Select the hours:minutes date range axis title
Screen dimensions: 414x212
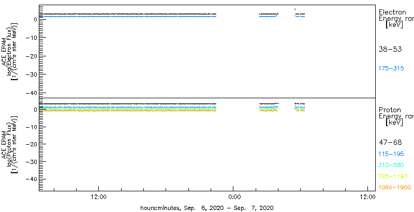pyautogui.click(x=206, y=208)
